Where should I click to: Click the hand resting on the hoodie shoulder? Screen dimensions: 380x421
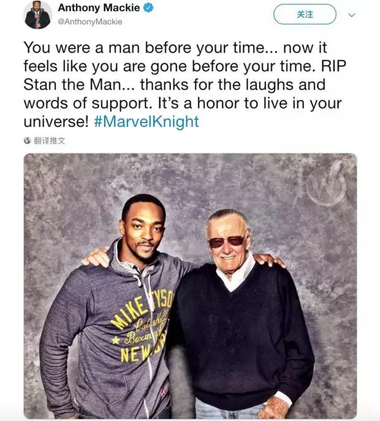[x=97, y=257]
